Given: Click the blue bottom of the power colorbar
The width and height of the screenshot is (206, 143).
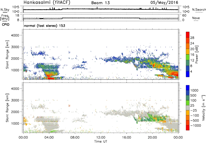Looking at the screenshot, I should (x=188, y=74).
